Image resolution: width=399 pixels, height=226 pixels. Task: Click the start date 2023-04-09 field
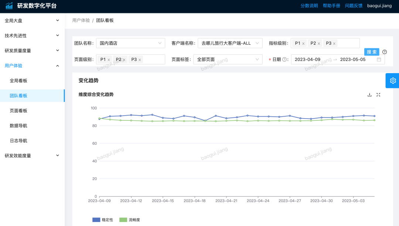(x=307, y=59)
